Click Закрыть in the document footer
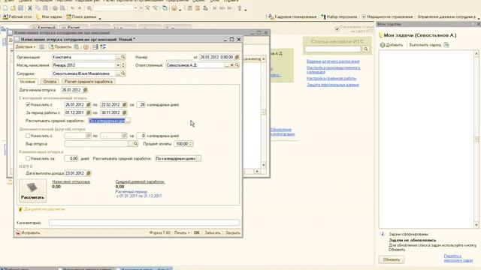 [232, 233]
